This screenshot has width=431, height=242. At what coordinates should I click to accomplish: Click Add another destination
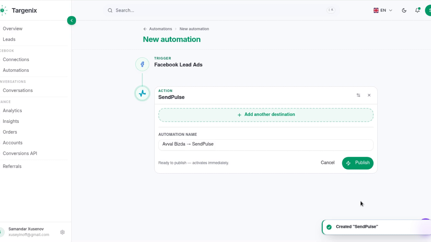point(266,115)
